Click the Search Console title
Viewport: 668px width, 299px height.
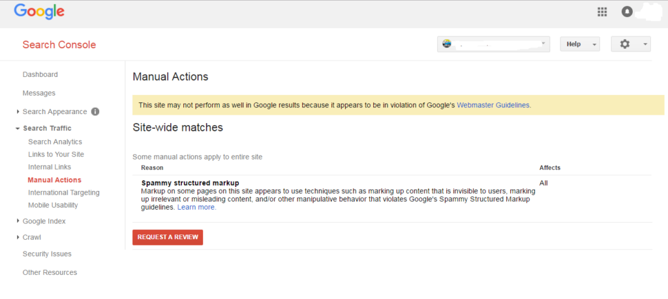click(x=59, y=45)
